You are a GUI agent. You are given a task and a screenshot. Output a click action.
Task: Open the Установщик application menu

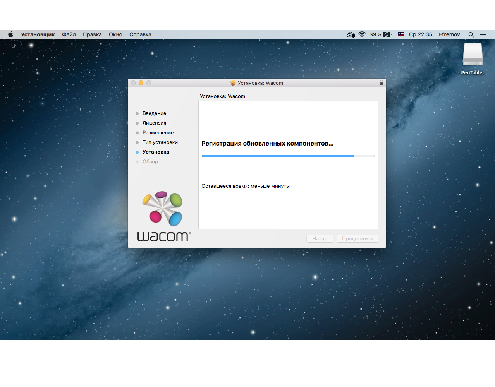click(x=38, y=34)
